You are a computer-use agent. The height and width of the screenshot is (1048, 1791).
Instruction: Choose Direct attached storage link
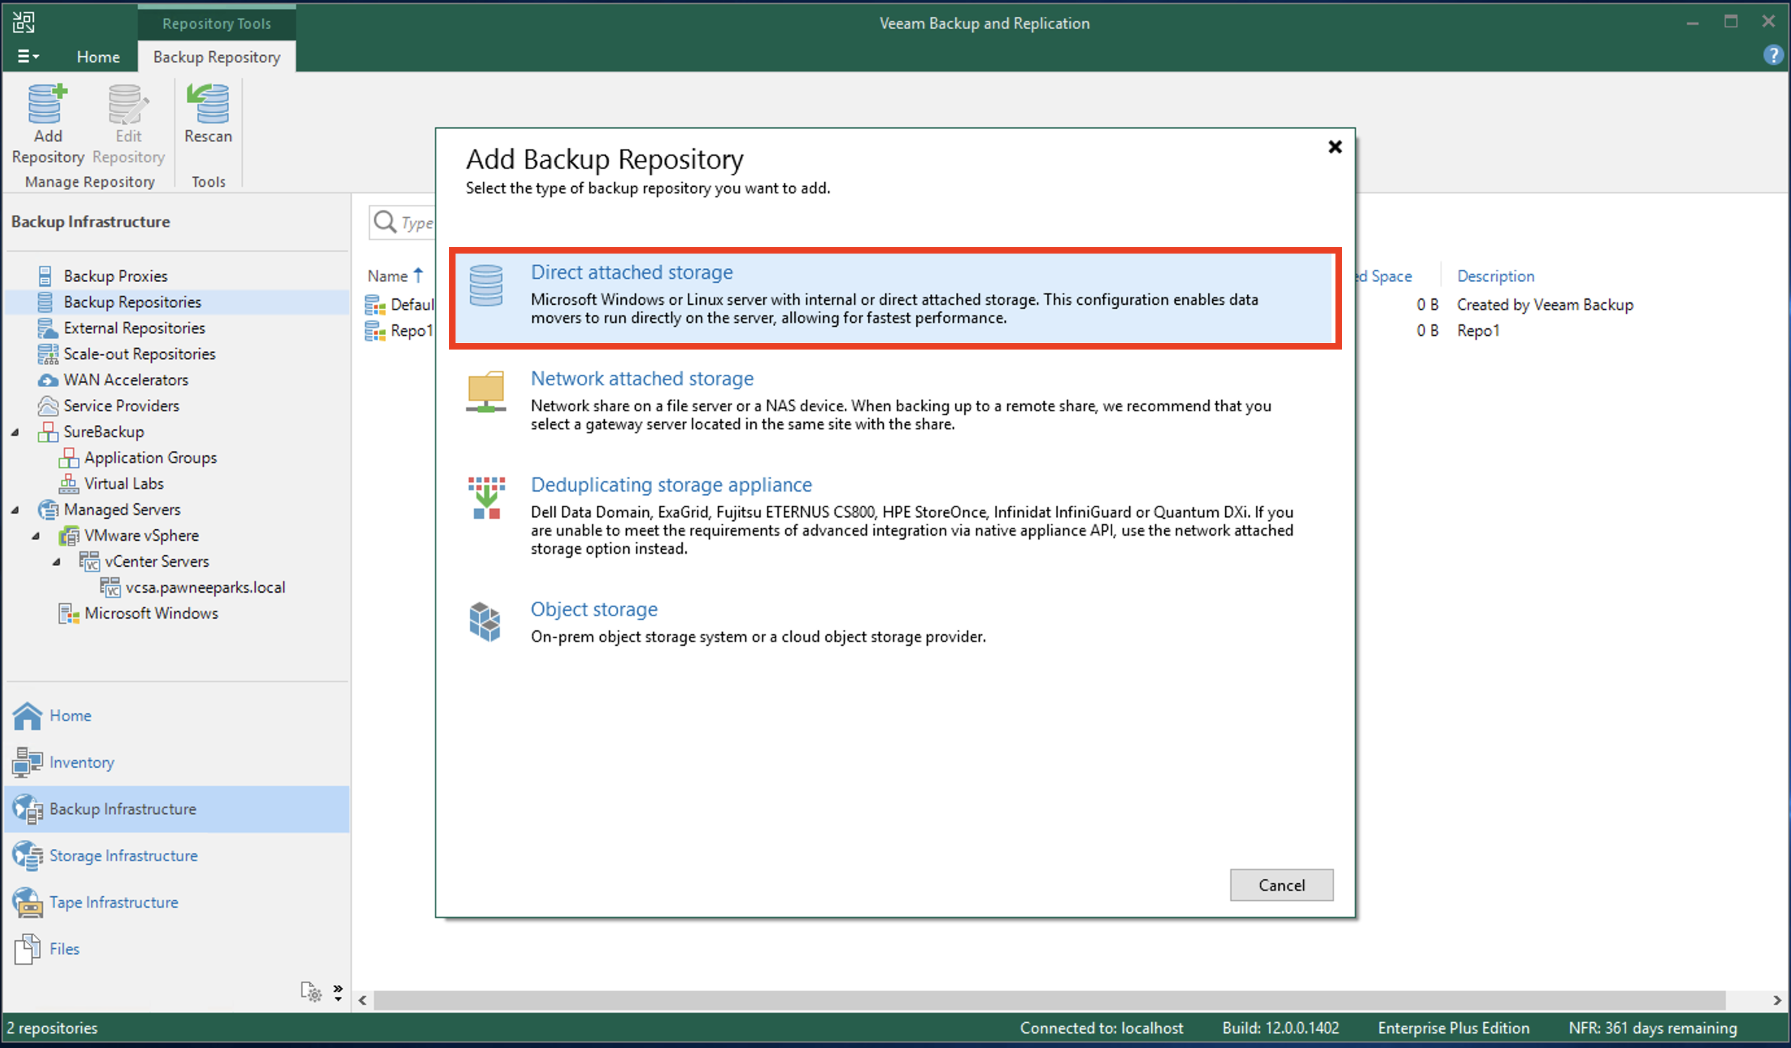pos(632,272)
